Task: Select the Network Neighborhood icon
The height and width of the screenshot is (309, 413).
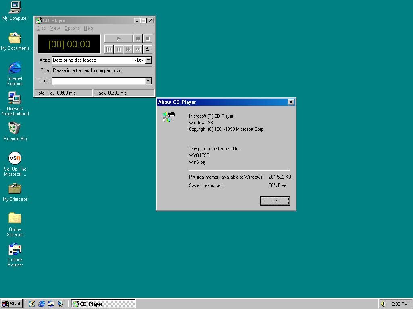Action: click(x=15, y=99)
